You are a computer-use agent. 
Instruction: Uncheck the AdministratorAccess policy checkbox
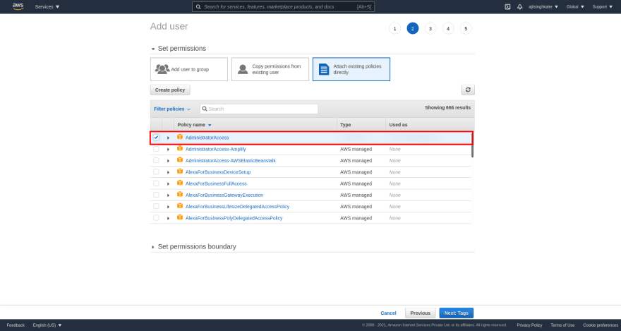click(156, 138)
